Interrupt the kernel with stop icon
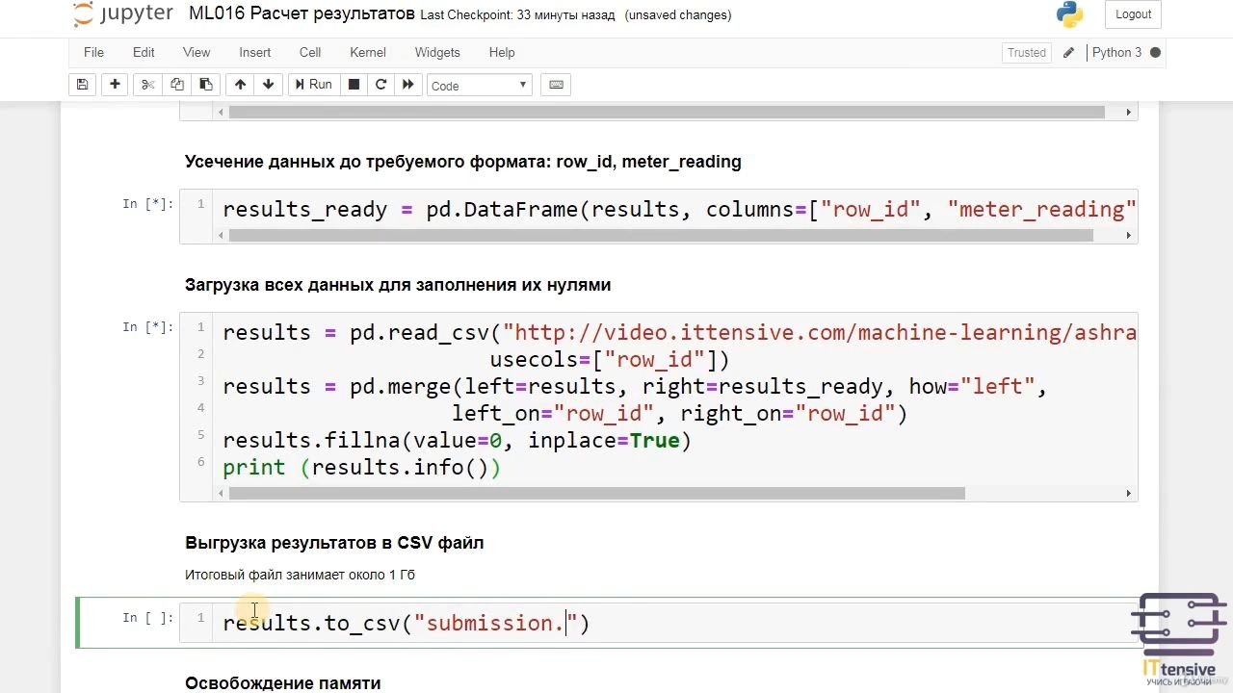1233x693 pixels. tap(354, 85)
